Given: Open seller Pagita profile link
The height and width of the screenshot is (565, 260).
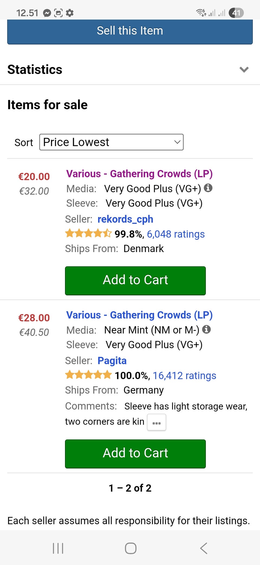Looking at the screenshot, I should click(112, 361).
